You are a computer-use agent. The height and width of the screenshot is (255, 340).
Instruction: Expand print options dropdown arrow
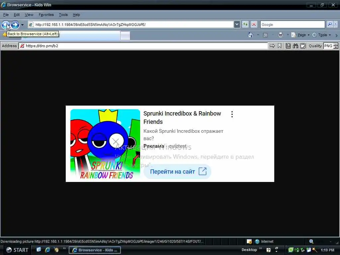coord(288,35)
